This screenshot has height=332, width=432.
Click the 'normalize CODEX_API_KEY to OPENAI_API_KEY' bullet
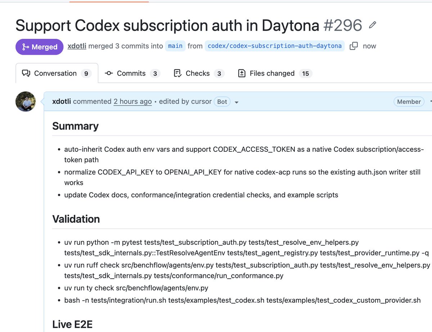pyautogui.click(x=242, y=177)
